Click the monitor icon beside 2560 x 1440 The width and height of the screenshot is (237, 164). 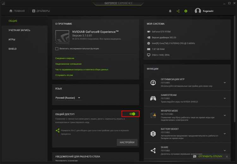pos(149,55)
